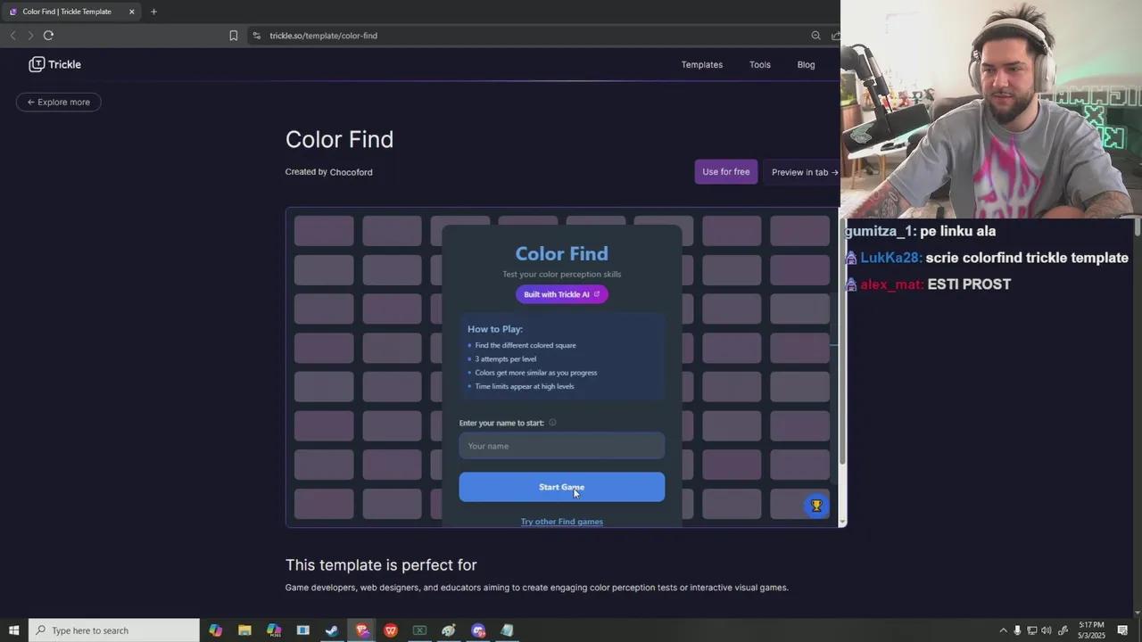
Task: Click the browser address bar URL
Action: click(324, 36)
